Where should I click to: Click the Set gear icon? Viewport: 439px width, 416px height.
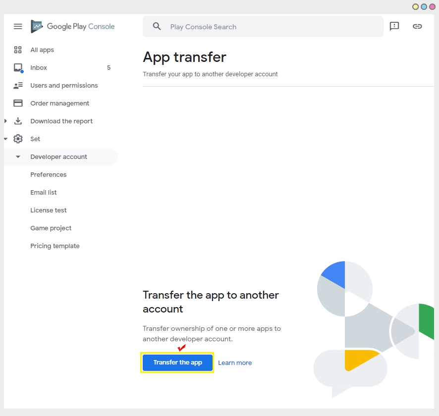coord(18,139)
